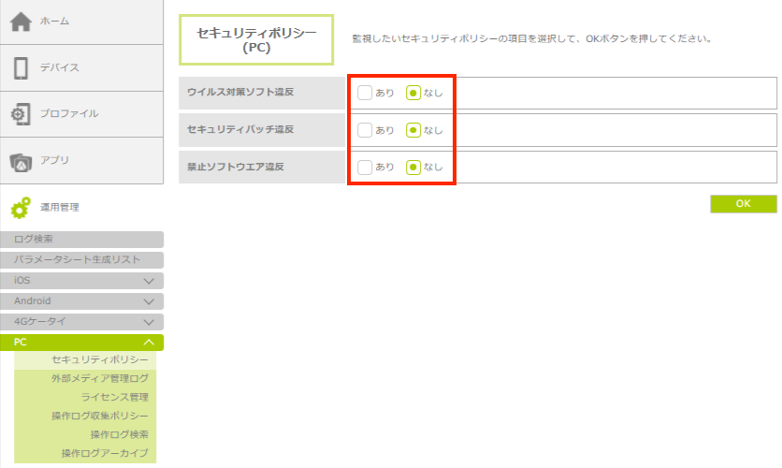Open 操作ログアーカイブ under PC
Viewport: 782px width, 468px height.
105,453
